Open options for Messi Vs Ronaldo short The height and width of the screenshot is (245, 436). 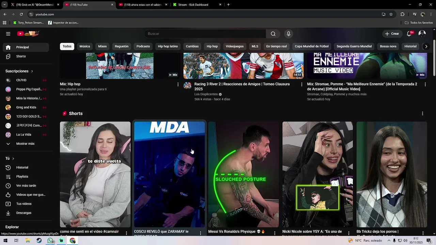coord(275,233)
